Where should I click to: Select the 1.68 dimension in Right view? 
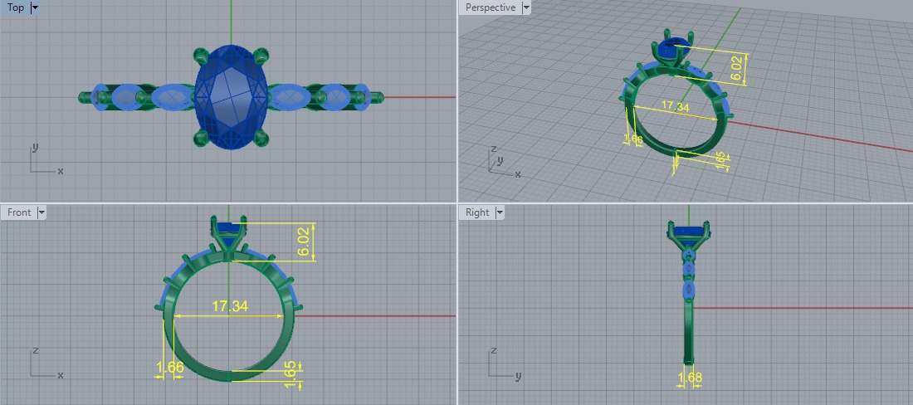(690, 378)
